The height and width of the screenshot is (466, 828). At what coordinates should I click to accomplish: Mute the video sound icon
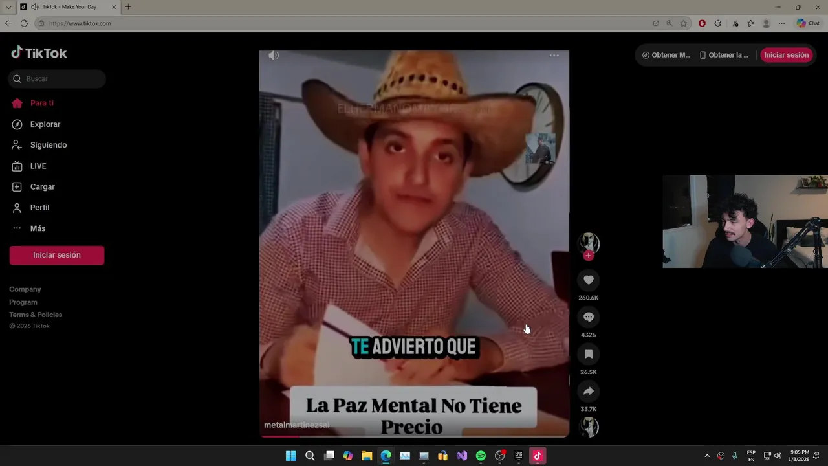click(x=274, y=56)
